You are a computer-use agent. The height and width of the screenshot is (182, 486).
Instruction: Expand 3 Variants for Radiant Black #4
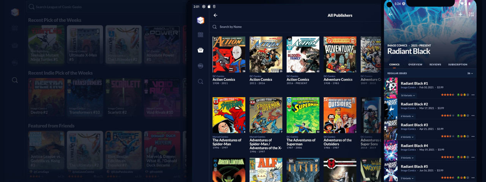[x=407, y=158]
